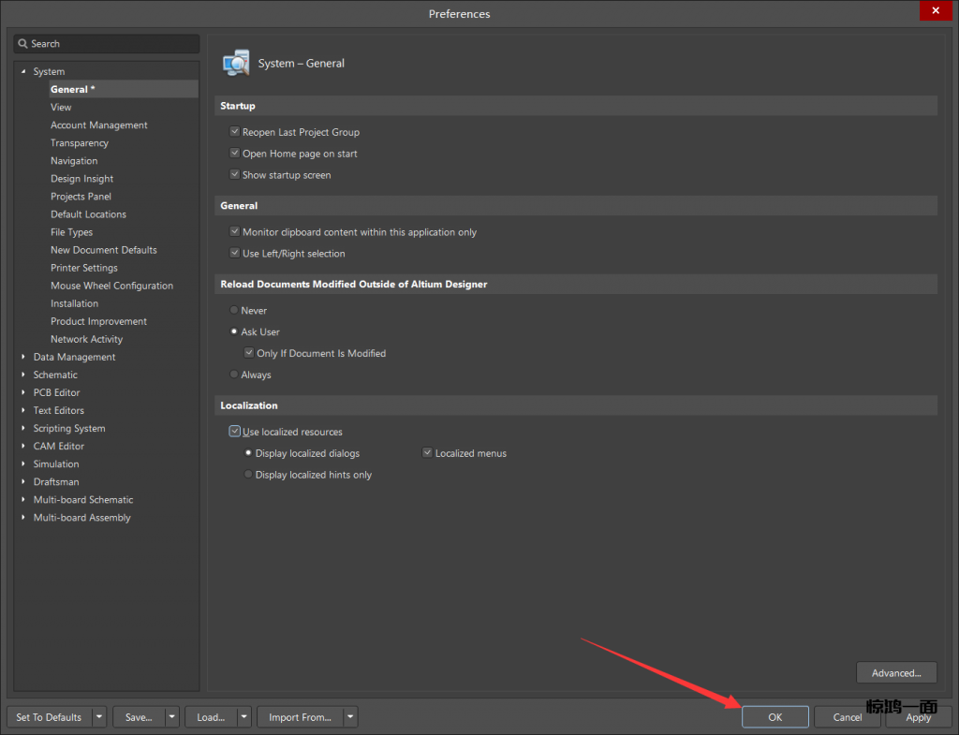Screen dimensions: 959x735
Task: Focus the preferences Search field
Action: click(112, 44)
